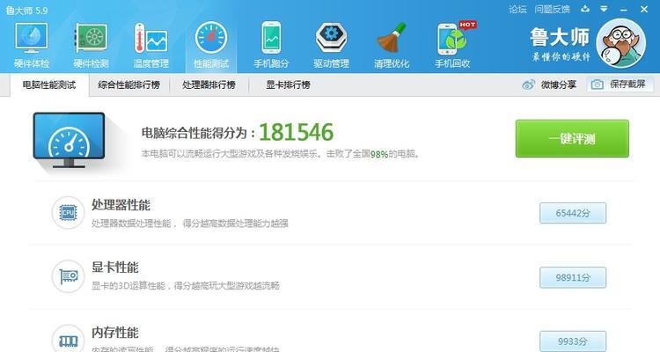Click the 鲁大师 5.9 title text

point(27,10)
